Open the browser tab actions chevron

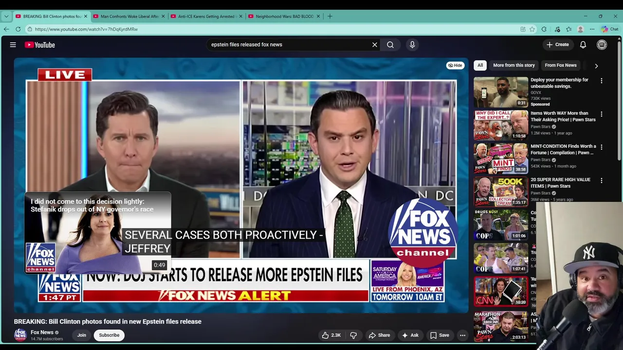[6, 16]
